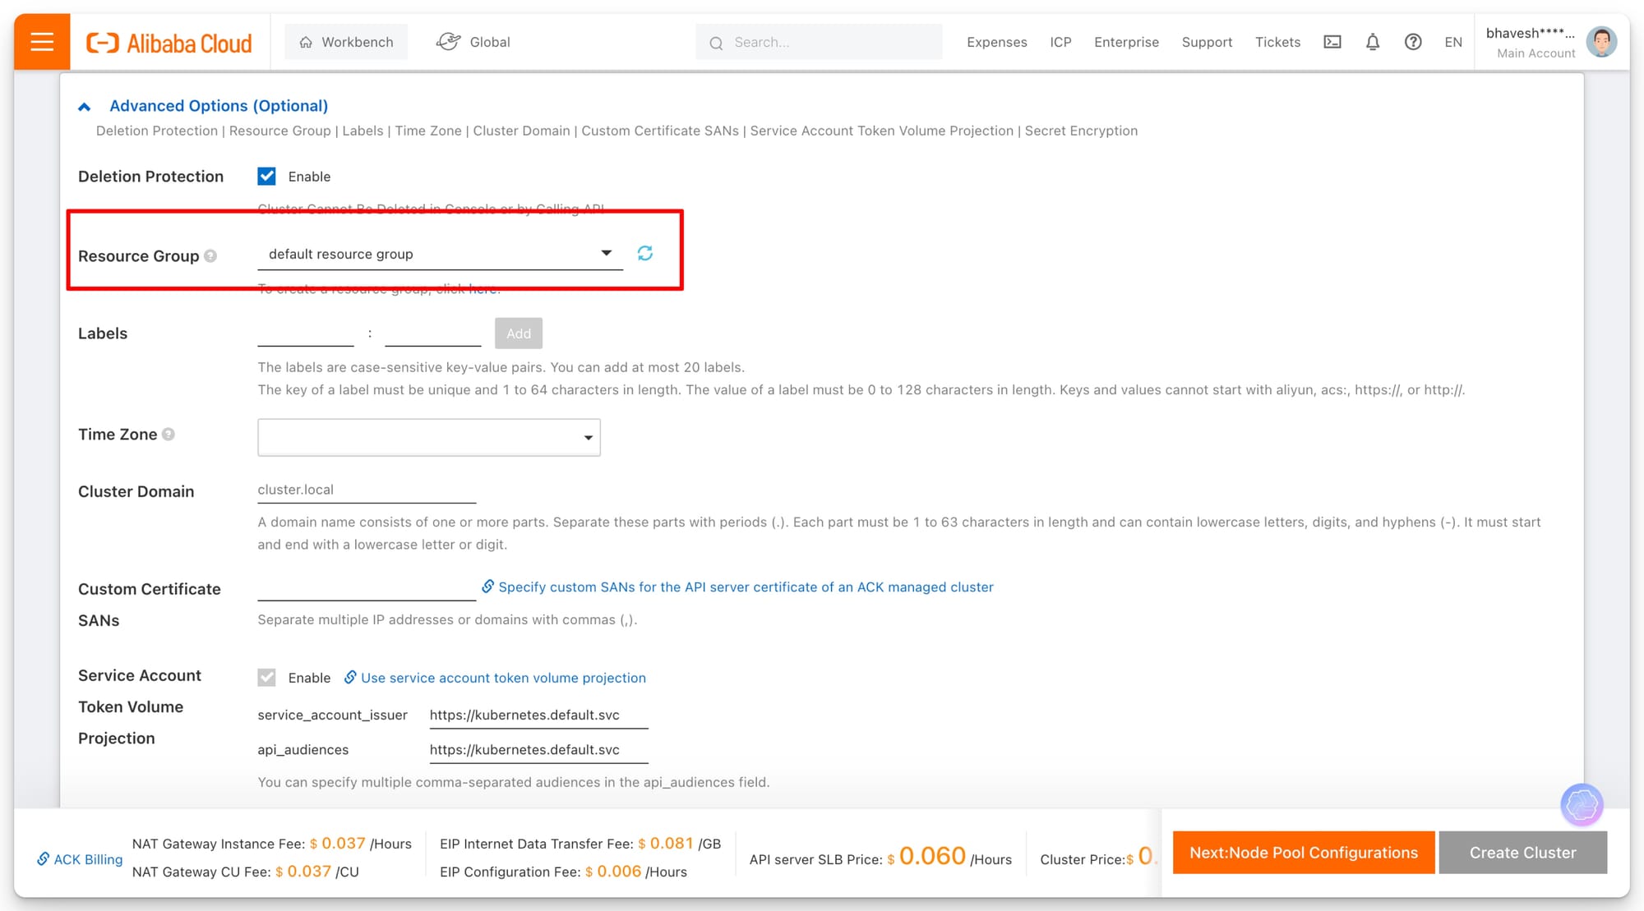
Task: Open the default resource group dropdown
Action: [x=440, y=254]
